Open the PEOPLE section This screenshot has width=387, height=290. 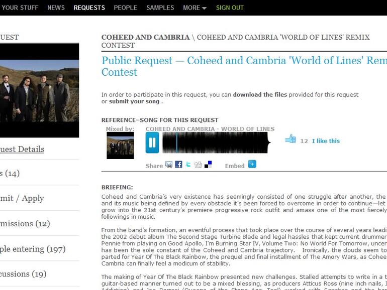point(125,8)
